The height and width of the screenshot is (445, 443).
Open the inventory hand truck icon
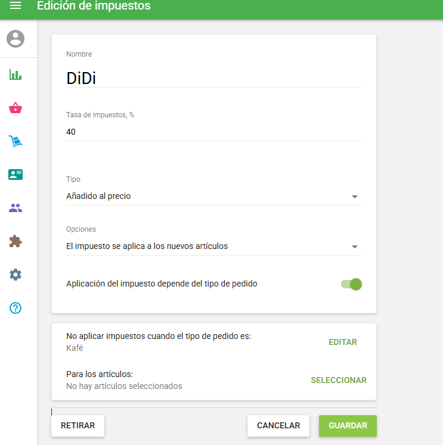pos(16,141)
